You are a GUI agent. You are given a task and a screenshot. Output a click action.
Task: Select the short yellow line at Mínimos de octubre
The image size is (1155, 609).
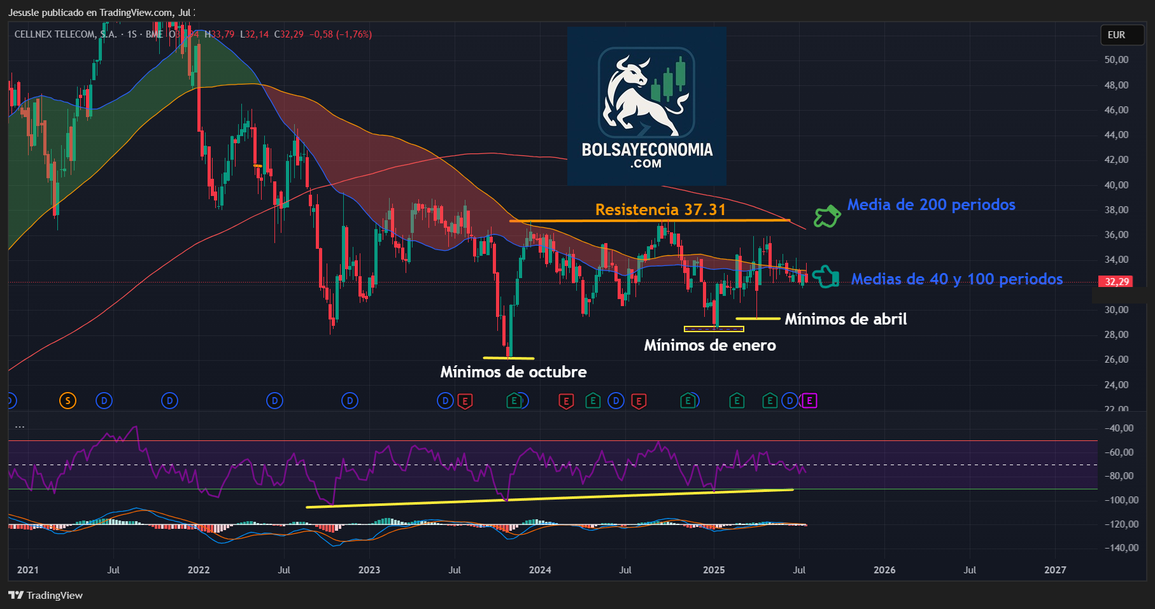(509, 358)
